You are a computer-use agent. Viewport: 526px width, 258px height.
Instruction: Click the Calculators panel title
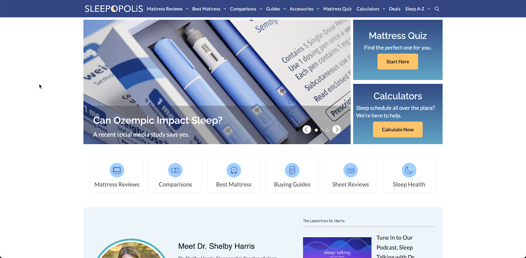coord(398,96)
